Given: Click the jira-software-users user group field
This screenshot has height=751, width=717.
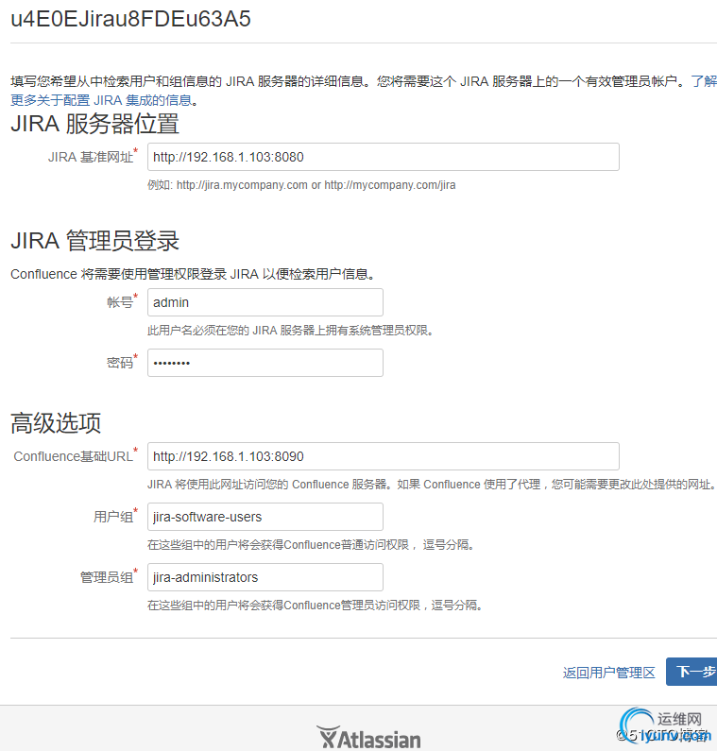Looking at the screenshot, I should coord(265,517).
